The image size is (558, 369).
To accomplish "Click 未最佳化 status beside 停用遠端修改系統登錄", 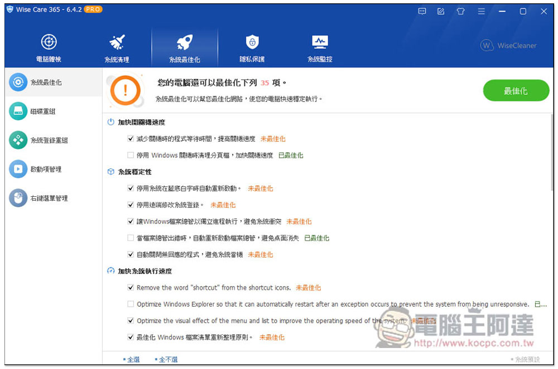I will tap(223, 205).
